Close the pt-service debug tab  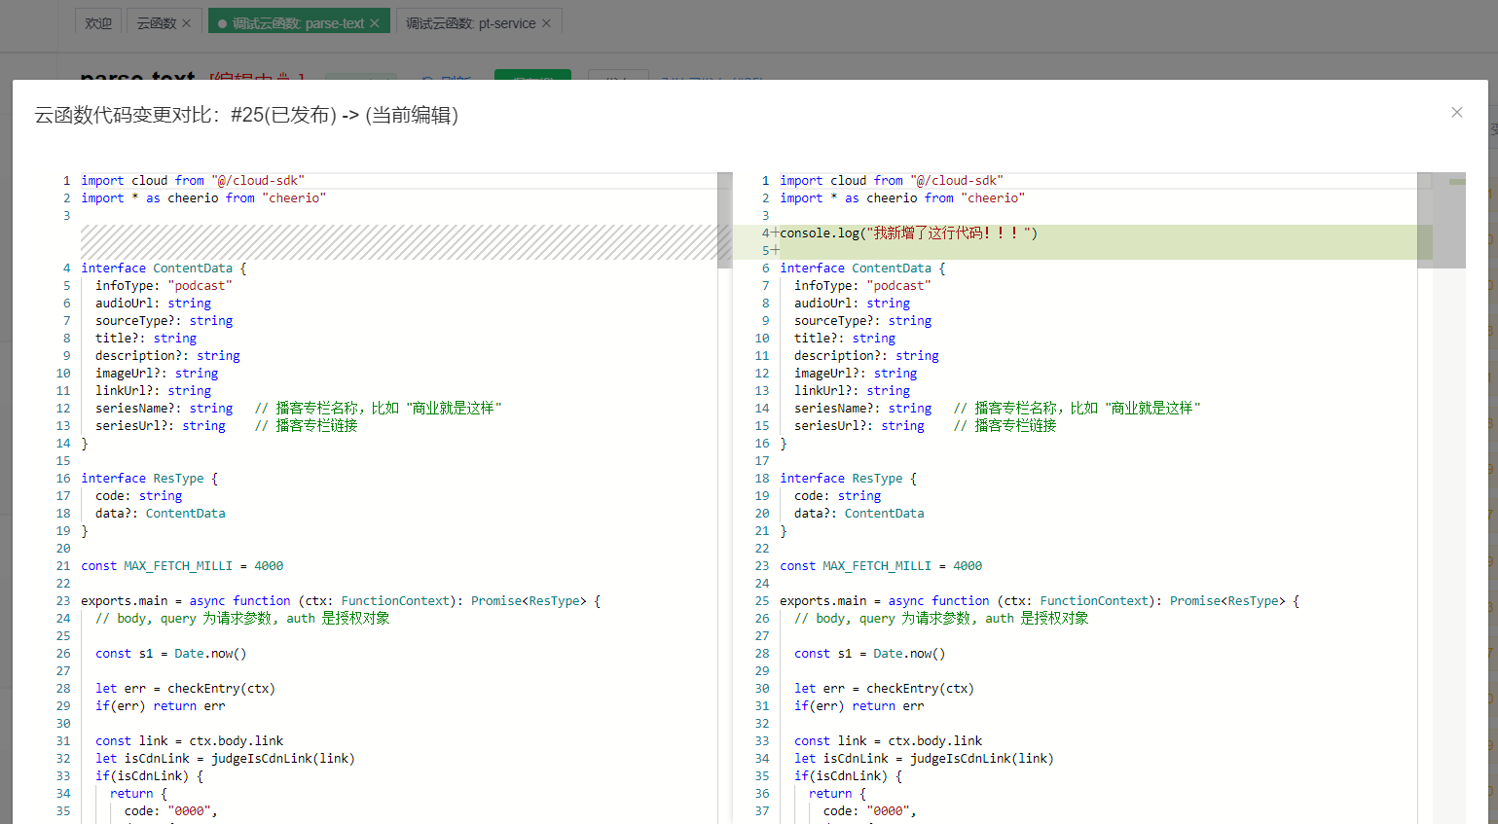click(546, 23)
